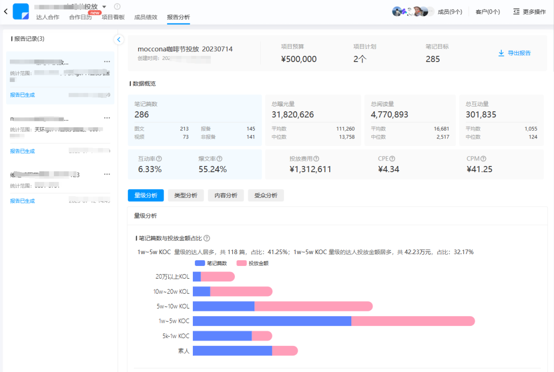
Task: Expand the project name dropdown arrow
Action: click(104, 7)
